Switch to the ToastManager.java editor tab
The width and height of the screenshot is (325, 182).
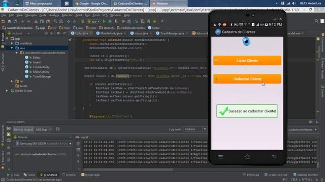(x=172, y=33)
